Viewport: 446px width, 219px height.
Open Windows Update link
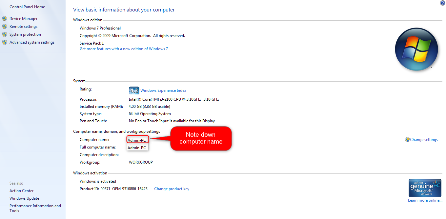click(24, 198)
